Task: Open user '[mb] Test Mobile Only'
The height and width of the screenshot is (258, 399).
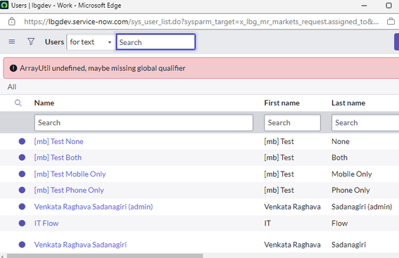Action: pyautogui.click(x=70, y=174)
